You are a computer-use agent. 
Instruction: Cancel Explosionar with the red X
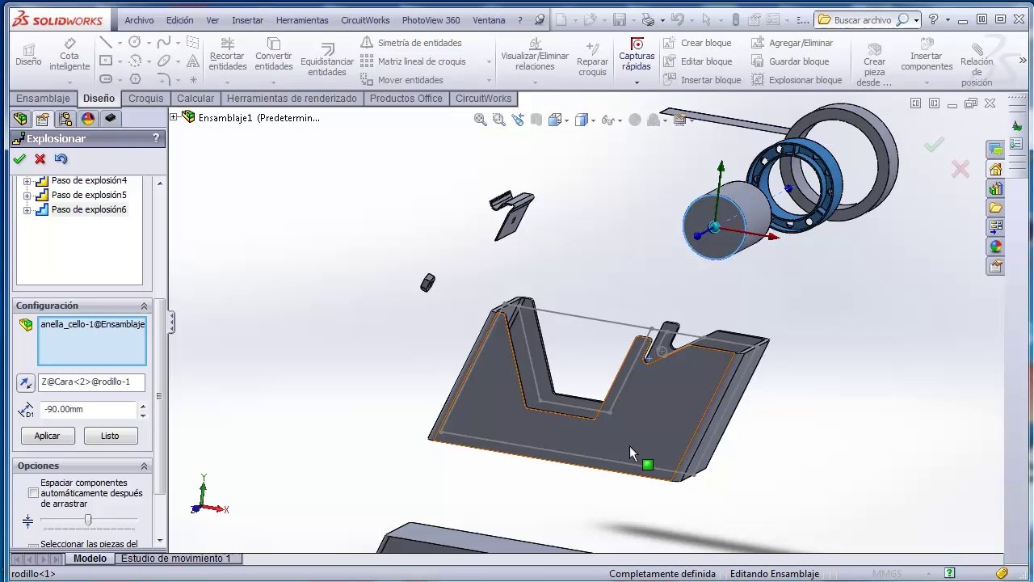pyautogui.click(x=40, y=159)
